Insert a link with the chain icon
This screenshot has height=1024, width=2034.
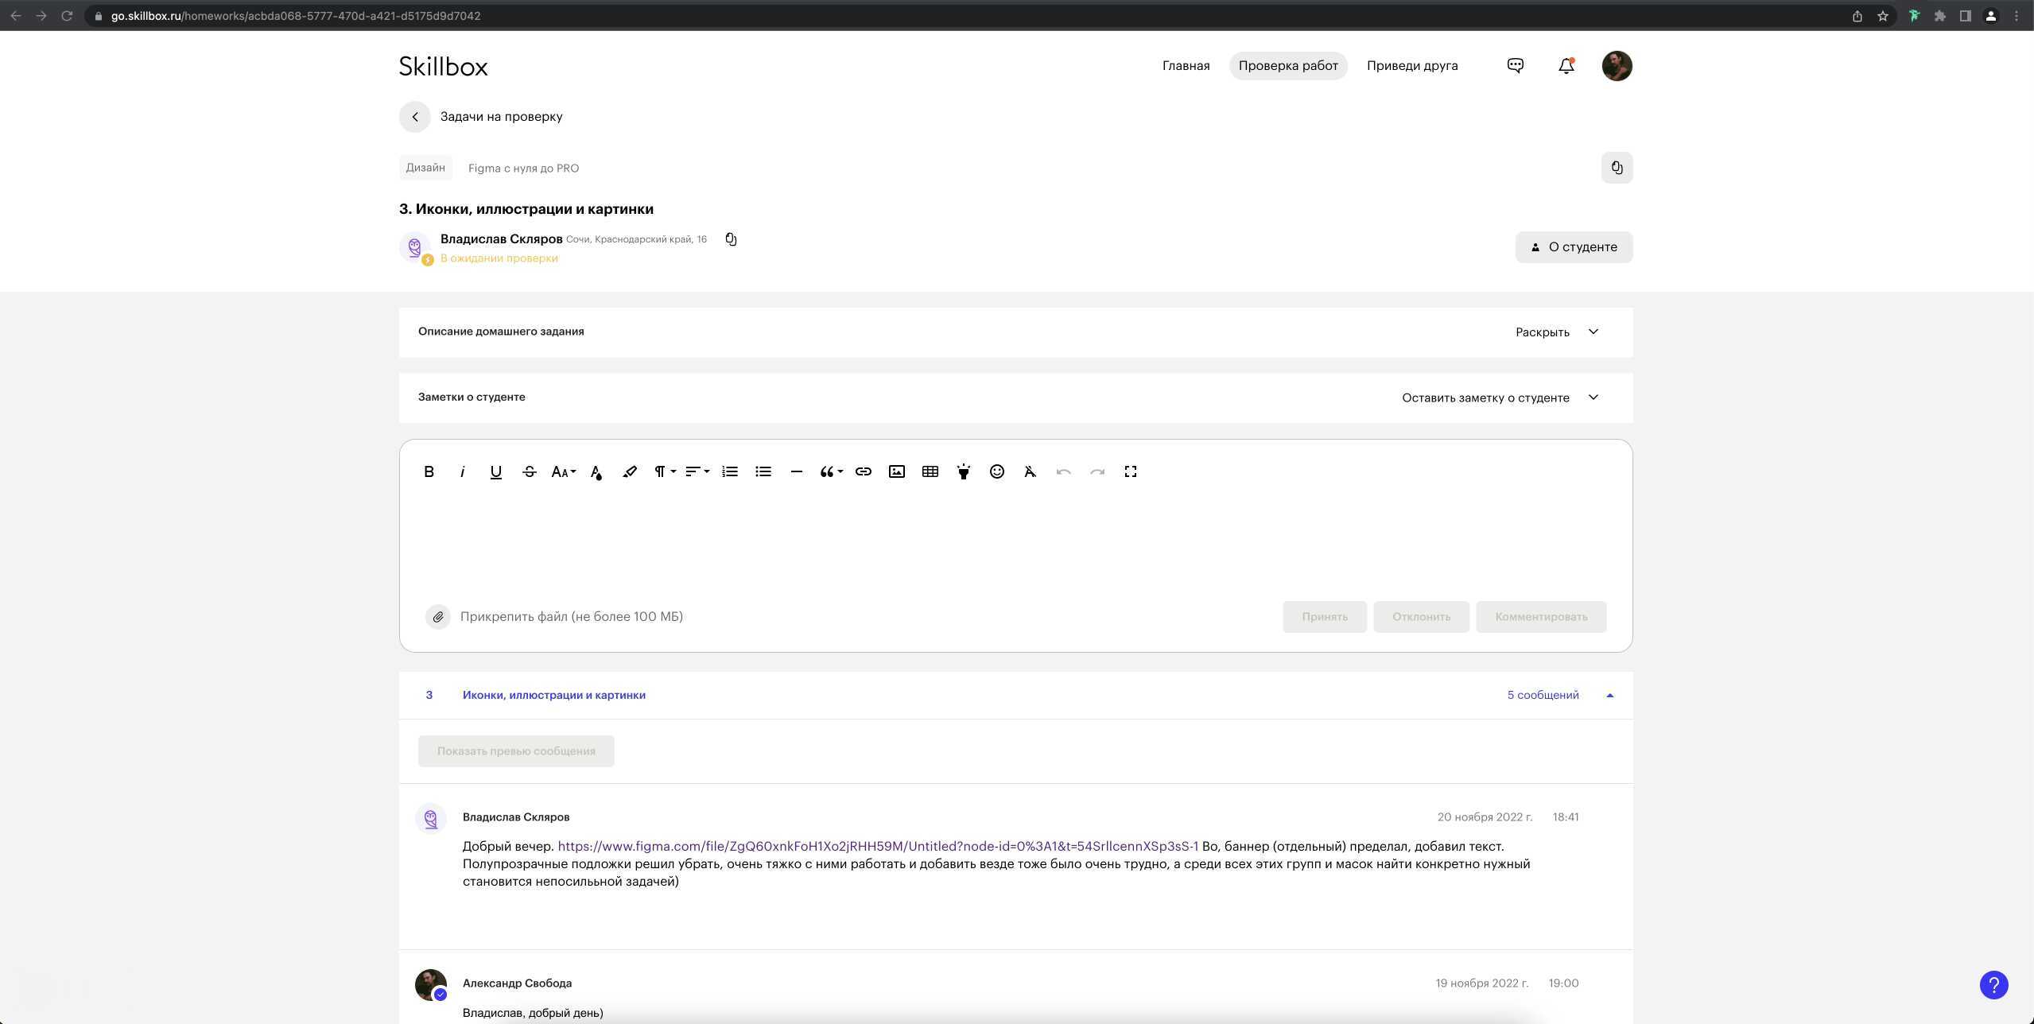click(x=863, y=471)
